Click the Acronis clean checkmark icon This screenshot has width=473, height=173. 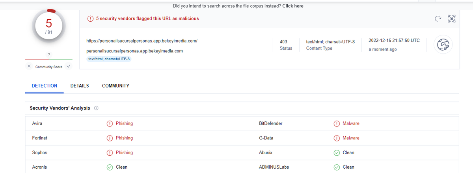tap(110, 167)
